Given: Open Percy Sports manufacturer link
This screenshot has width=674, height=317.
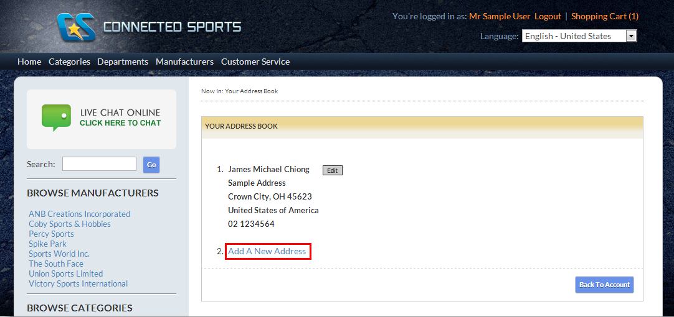Looking at the screenshot, I should click(x=51, y=234).
